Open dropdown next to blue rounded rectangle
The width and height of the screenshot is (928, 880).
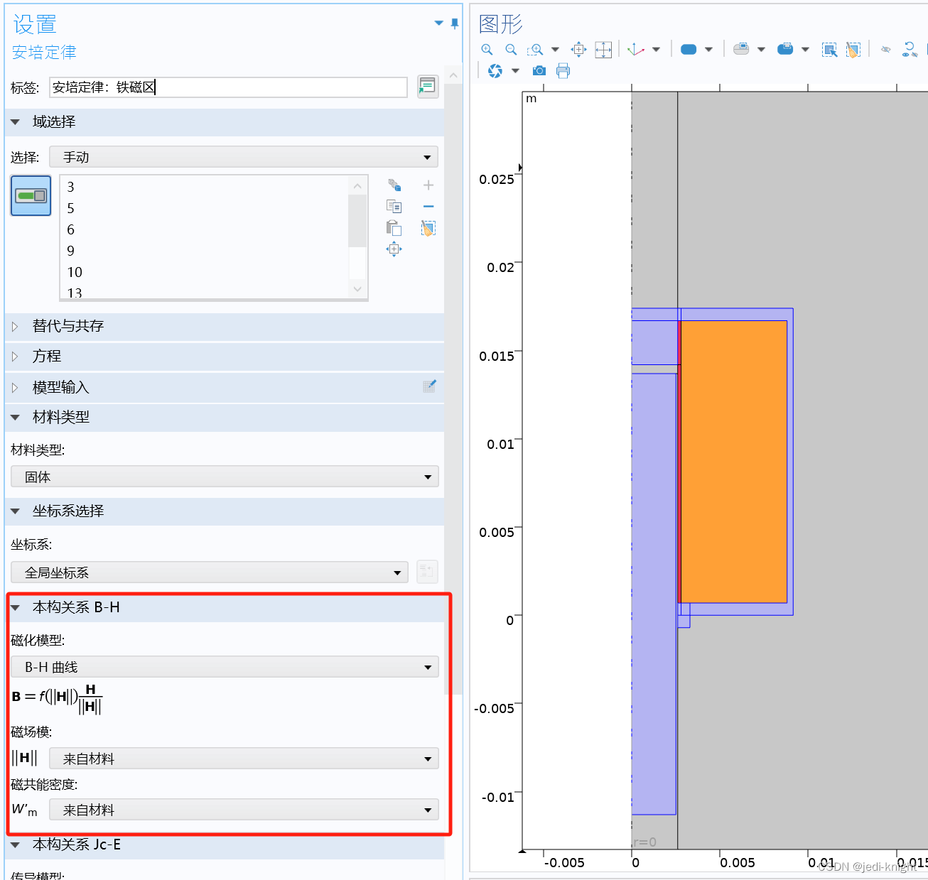pyautogui.click(x=708, y=50)
